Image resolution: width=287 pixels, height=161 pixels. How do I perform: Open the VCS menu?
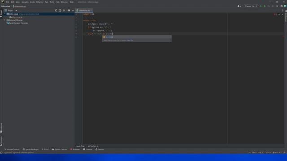pyautogui.click(x=58, y=2)
